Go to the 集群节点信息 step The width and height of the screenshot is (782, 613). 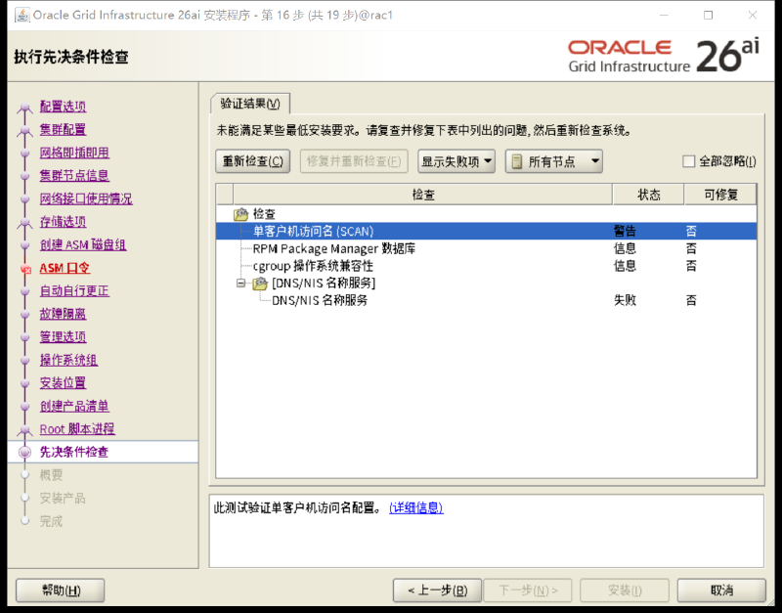(74, 176)
